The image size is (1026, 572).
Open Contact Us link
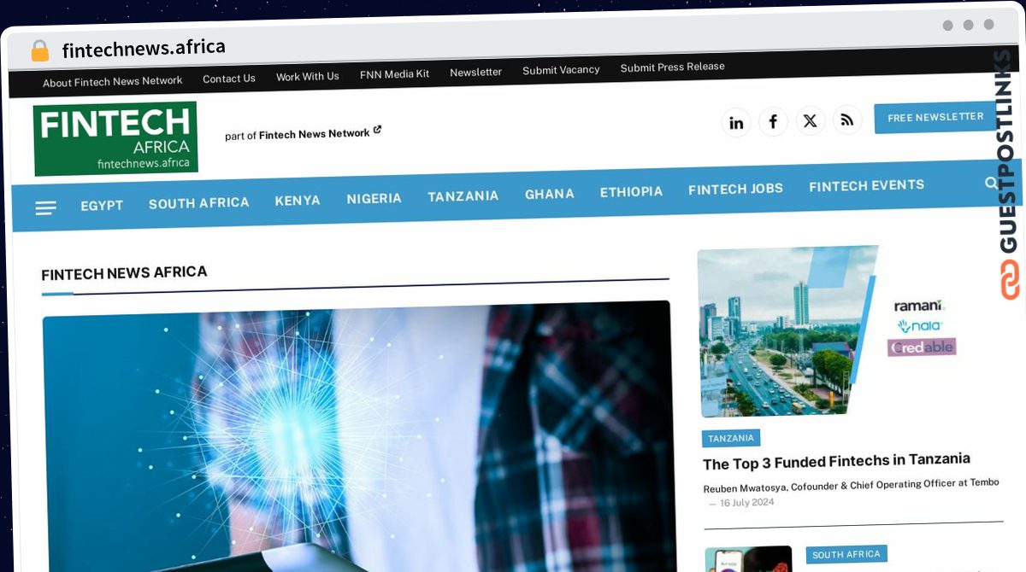pyautogui.click(x=229, y=79)
